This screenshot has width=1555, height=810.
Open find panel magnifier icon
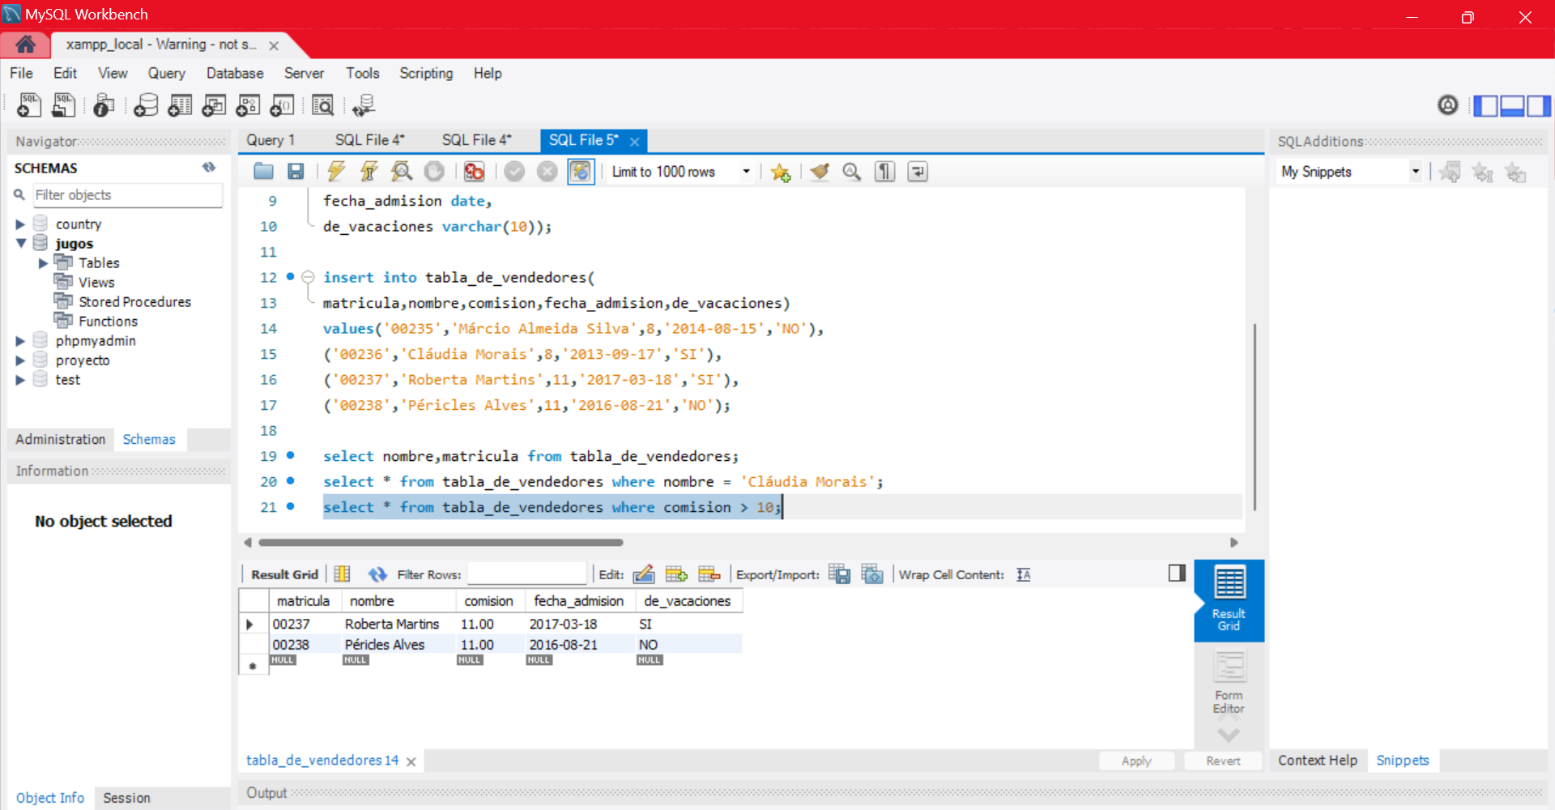coord(851,171)
